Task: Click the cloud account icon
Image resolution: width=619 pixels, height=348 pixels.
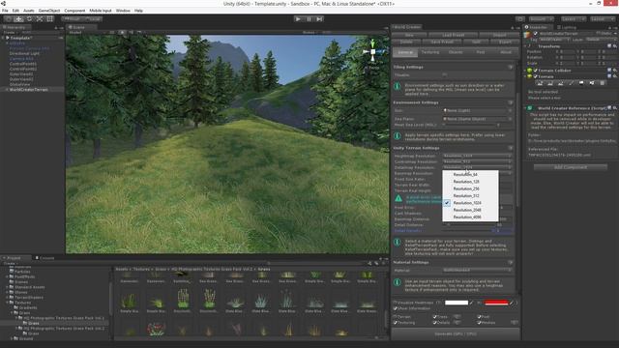Action: coord(520,19)
